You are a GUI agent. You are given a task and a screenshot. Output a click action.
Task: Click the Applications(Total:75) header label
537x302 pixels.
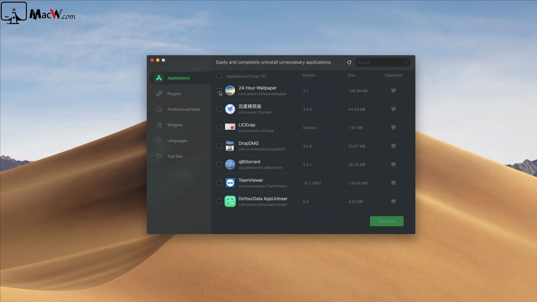pos(246,76)
